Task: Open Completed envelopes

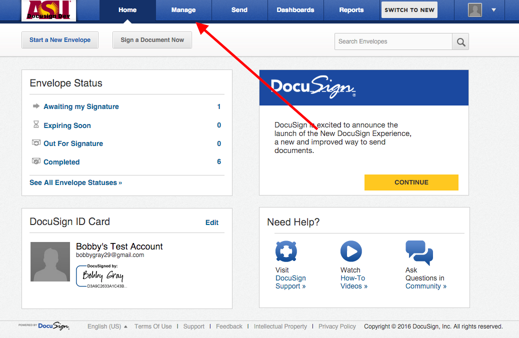Action: pos(61,162)
